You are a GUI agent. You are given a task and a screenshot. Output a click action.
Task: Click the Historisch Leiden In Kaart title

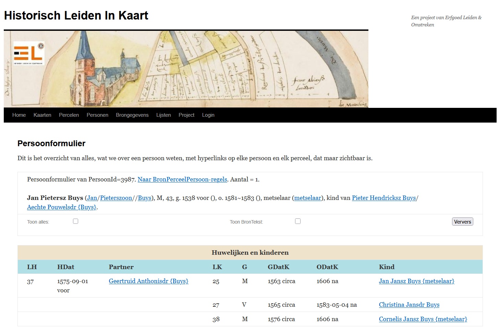tap(76, 15)
